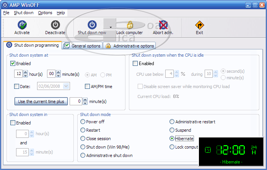Screen dimensions: 267x170
Task: Click the Exit toolbar icon
Action: [x=199, y=25]
